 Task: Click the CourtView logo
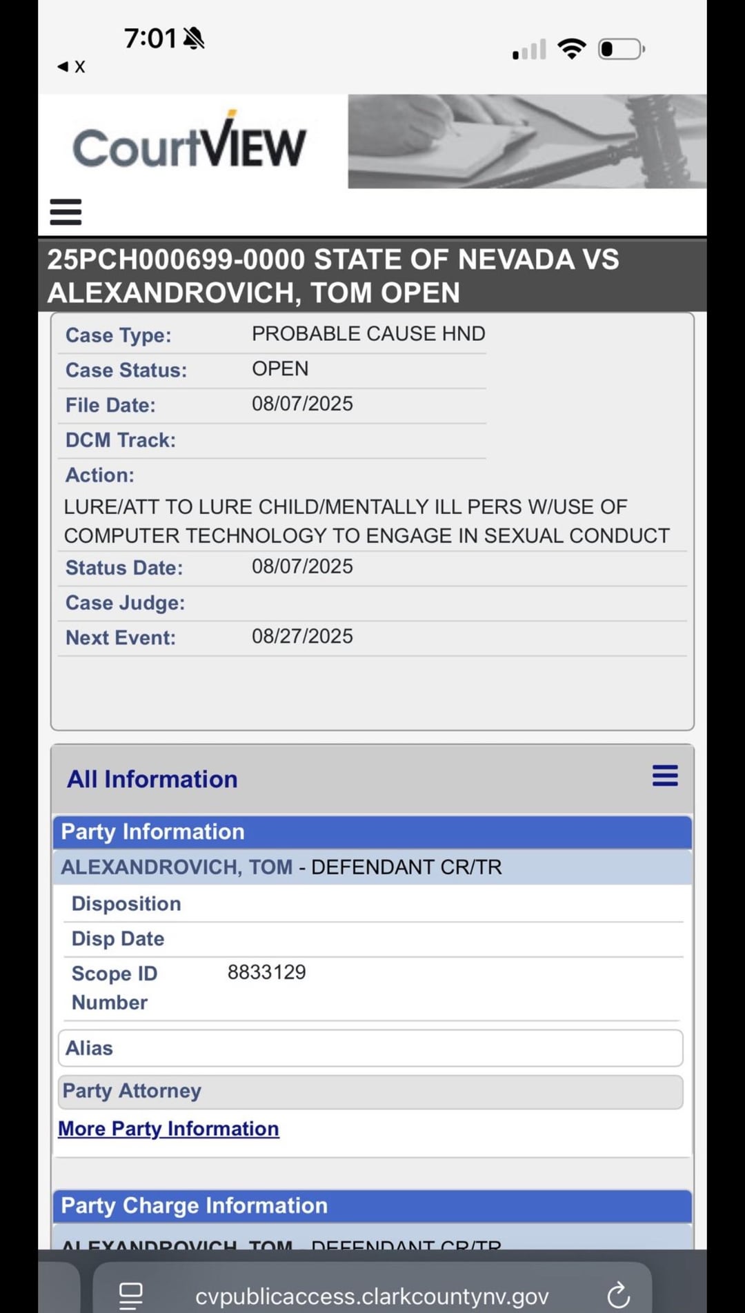[189, 141]
